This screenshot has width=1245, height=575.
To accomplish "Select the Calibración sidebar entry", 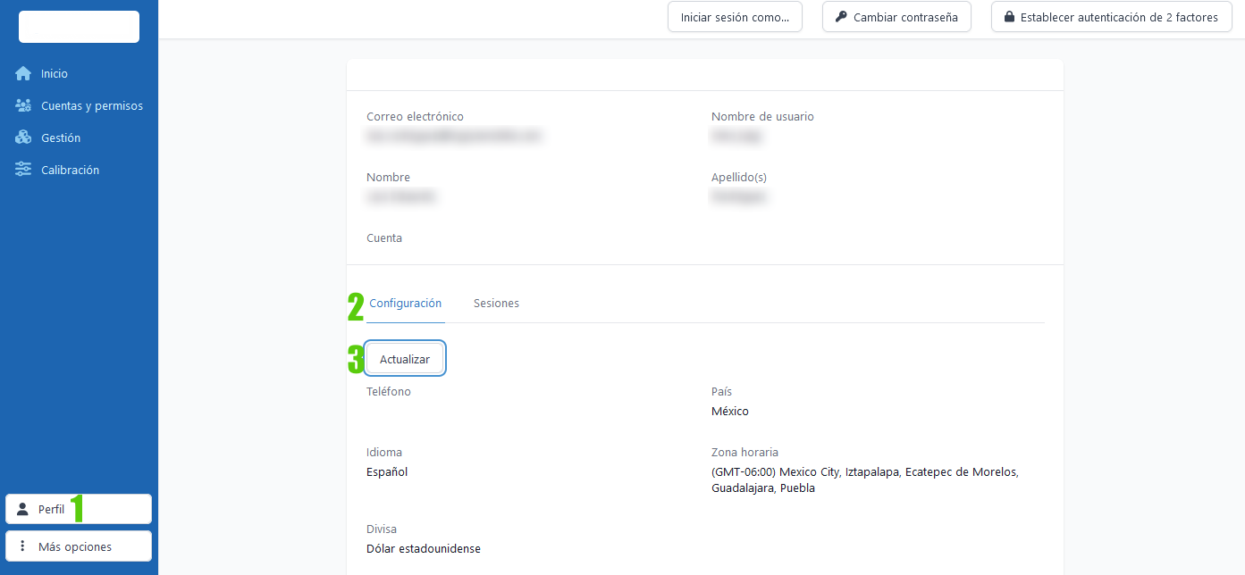I will [72, 170].
